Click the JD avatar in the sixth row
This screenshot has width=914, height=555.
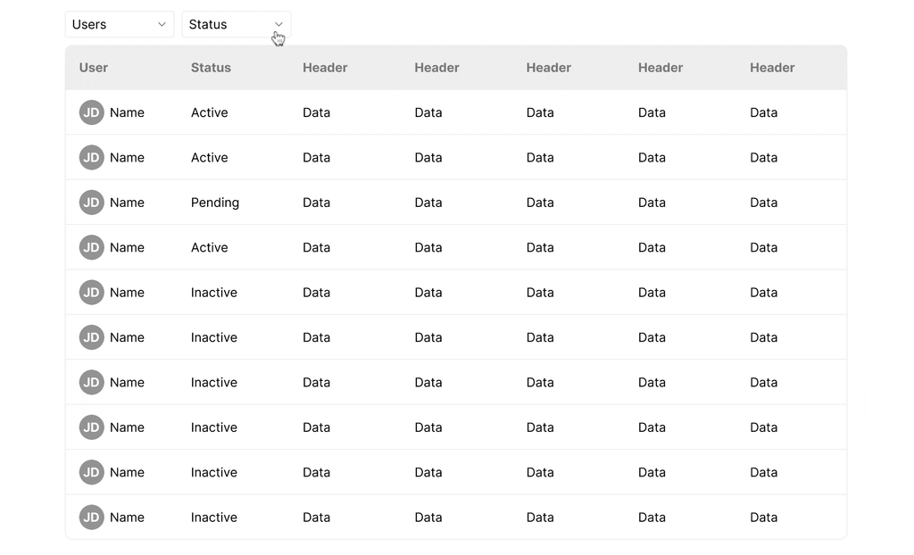[x=90, y=337]
